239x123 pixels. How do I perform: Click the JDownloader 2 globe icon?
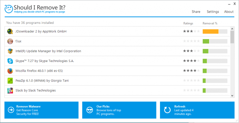[x=10, y=31]
